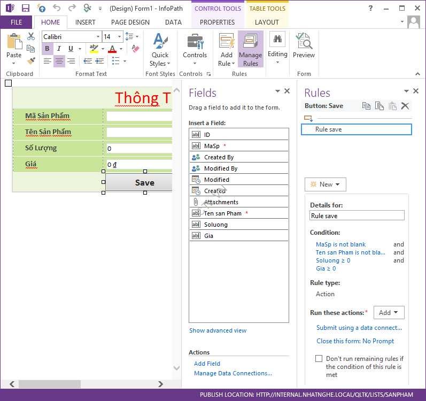Delete the rule with the X icon
The width and height of the screenshot is (426, 401).
[x=405, y=106]
